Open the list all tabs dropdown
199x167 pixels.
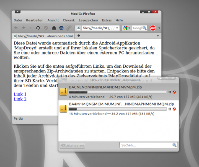pos(158,36)
